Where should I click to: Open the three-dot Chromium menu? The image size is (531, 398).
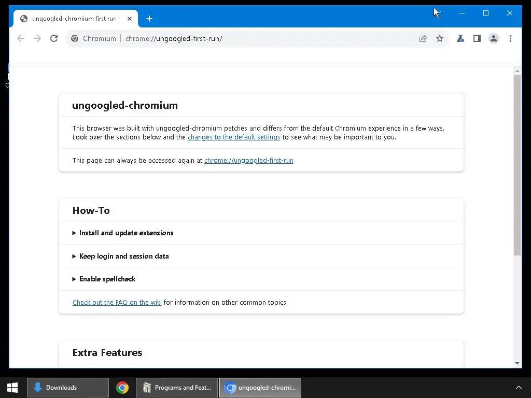(510, 38)
